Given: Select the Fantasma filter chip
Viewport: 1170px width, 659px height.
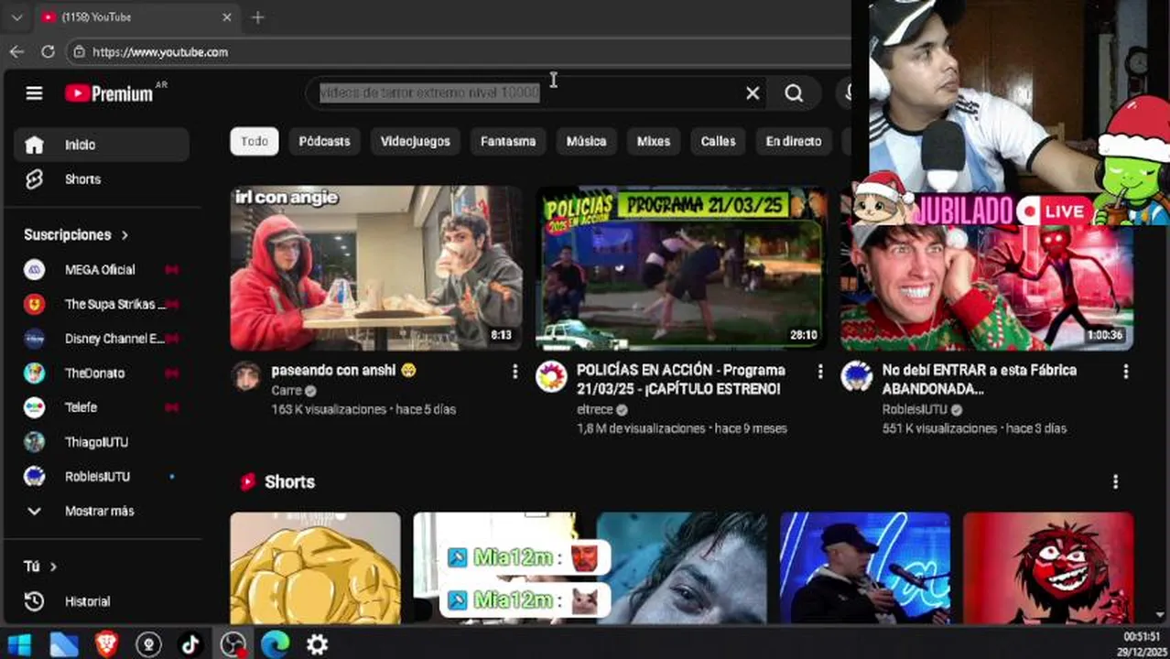Looking at the screenshot, I should pyautogui.click(x=508, y=141).
